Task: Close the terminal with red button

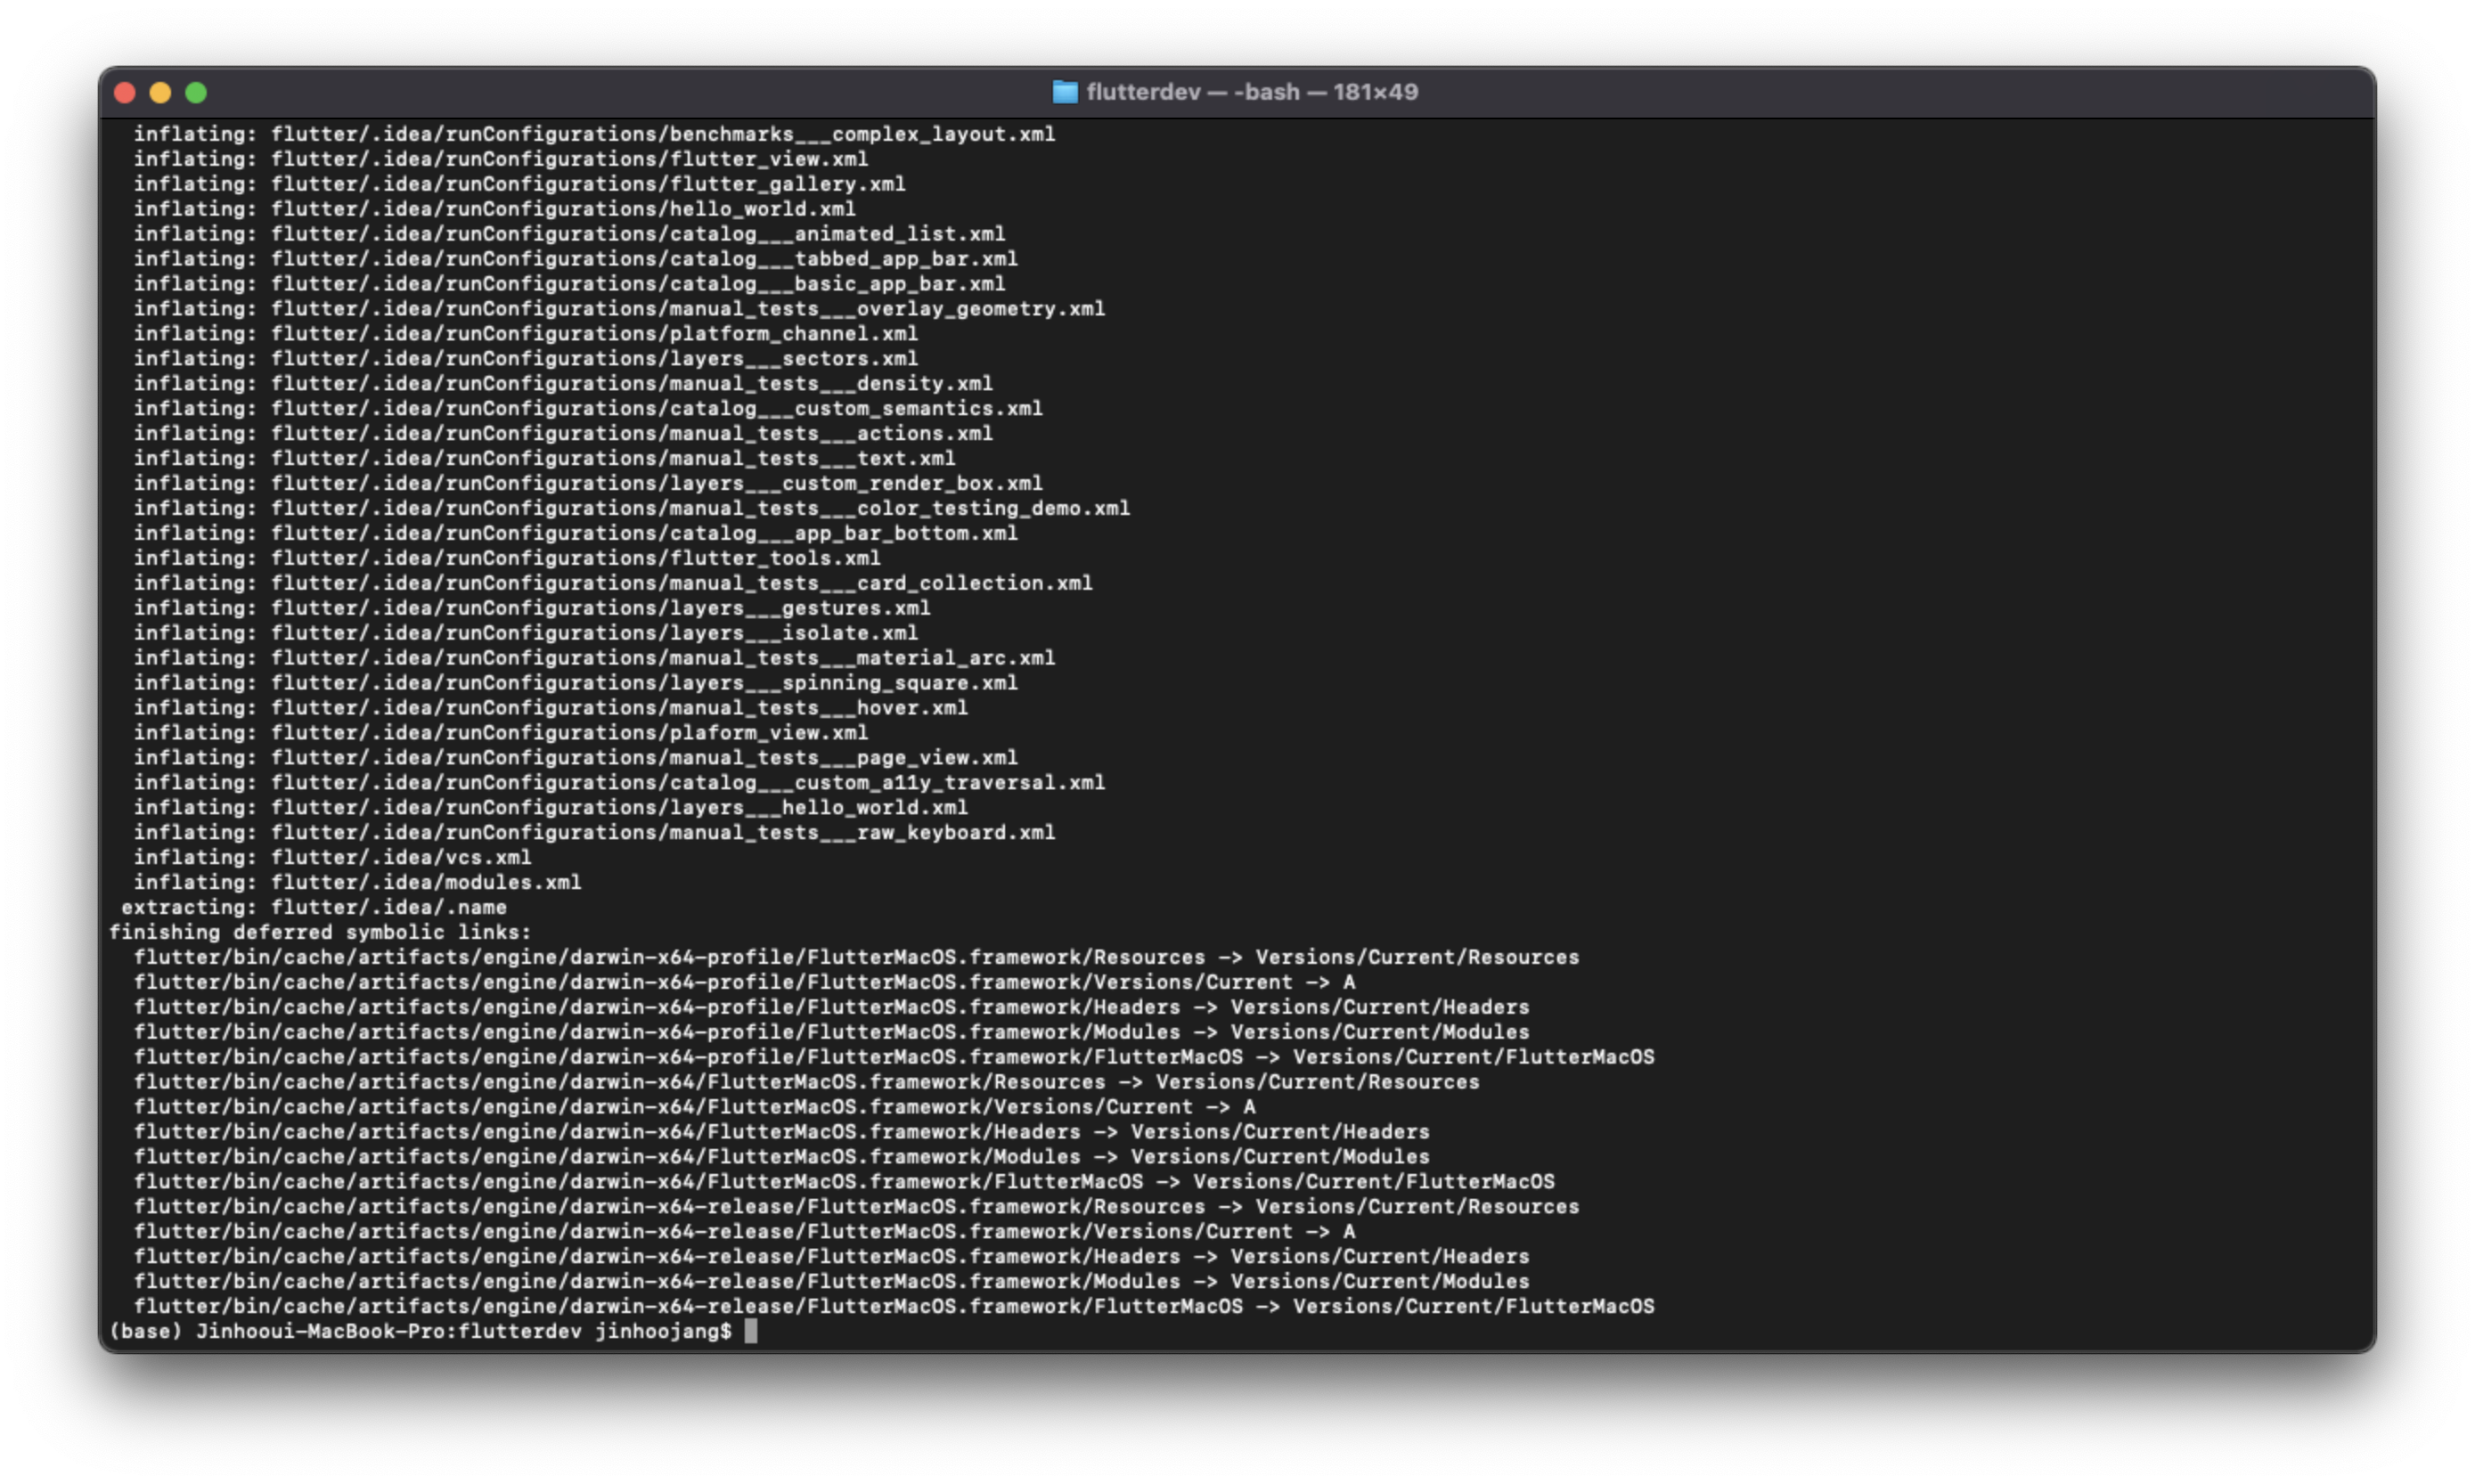Action: tap(125, 93)
